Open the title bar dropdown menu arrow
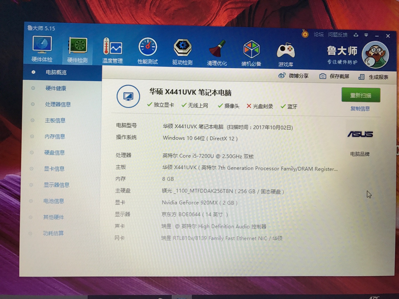The image size is (399, 299). tap(366, 35)
